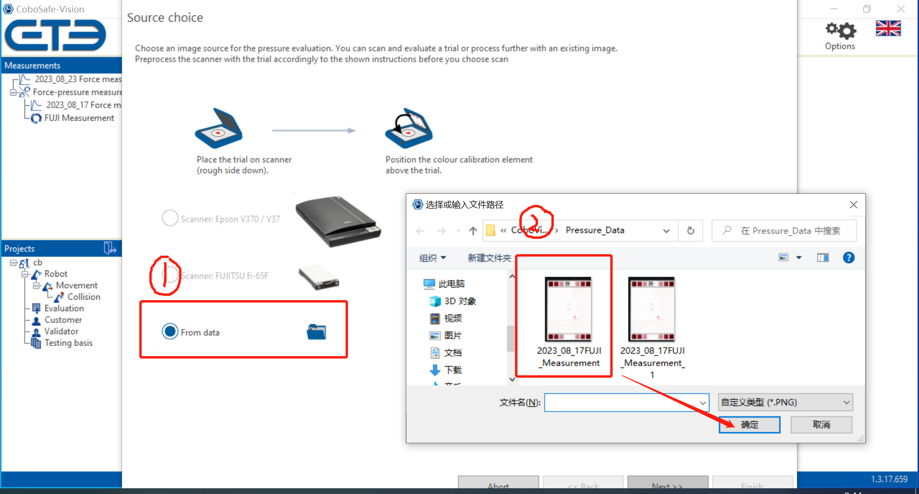Viewport: 919px width, 494px height.
Task: Toggle the preview pane icon
Action: tap(822, 258)
